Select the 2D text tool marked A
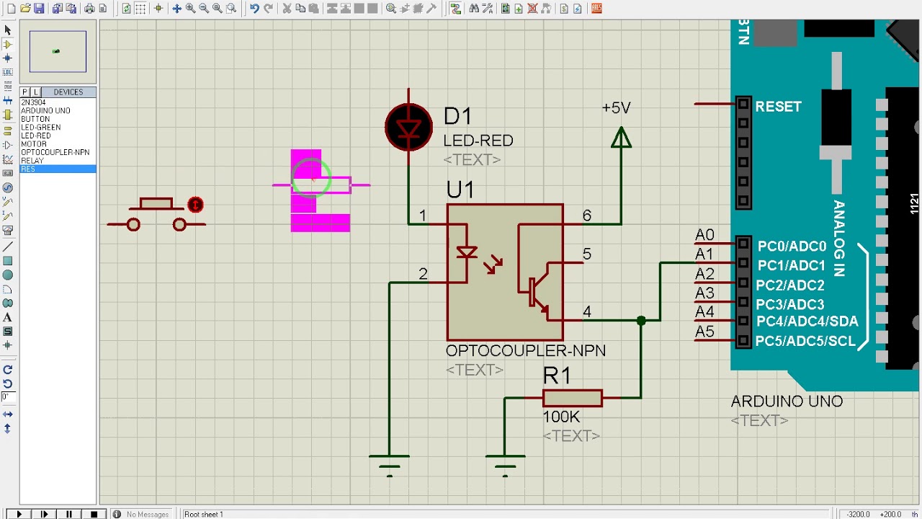This screenshot has height=519, width=922. point(8,317)
